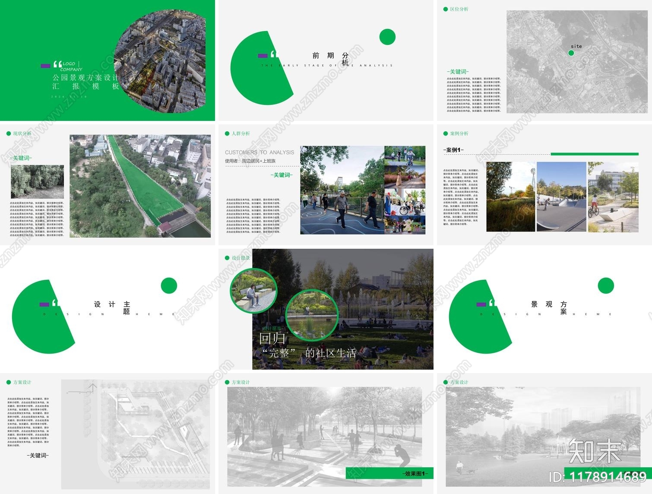The width and height of the screenshot is (652, 494).
Task: Click '-关键词-' on the 人群分析 slide
Action: [282, 175]
